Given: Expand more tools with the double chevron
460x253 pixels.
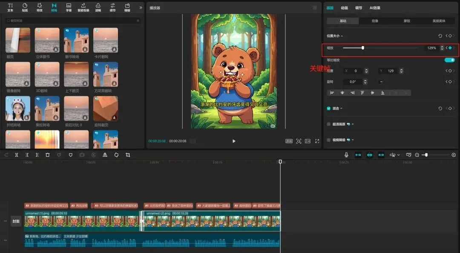Looking at the screenshot, I should click(141, 8).
